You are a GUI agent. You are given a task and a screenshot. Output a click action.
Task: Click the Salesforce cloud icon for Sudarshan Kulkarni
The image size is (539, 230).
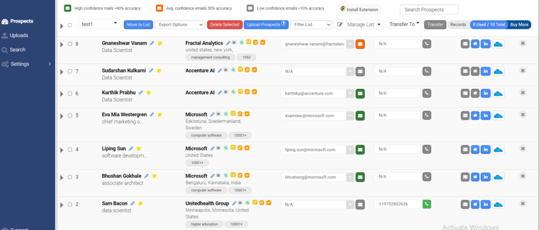click(x=498, y=71)
